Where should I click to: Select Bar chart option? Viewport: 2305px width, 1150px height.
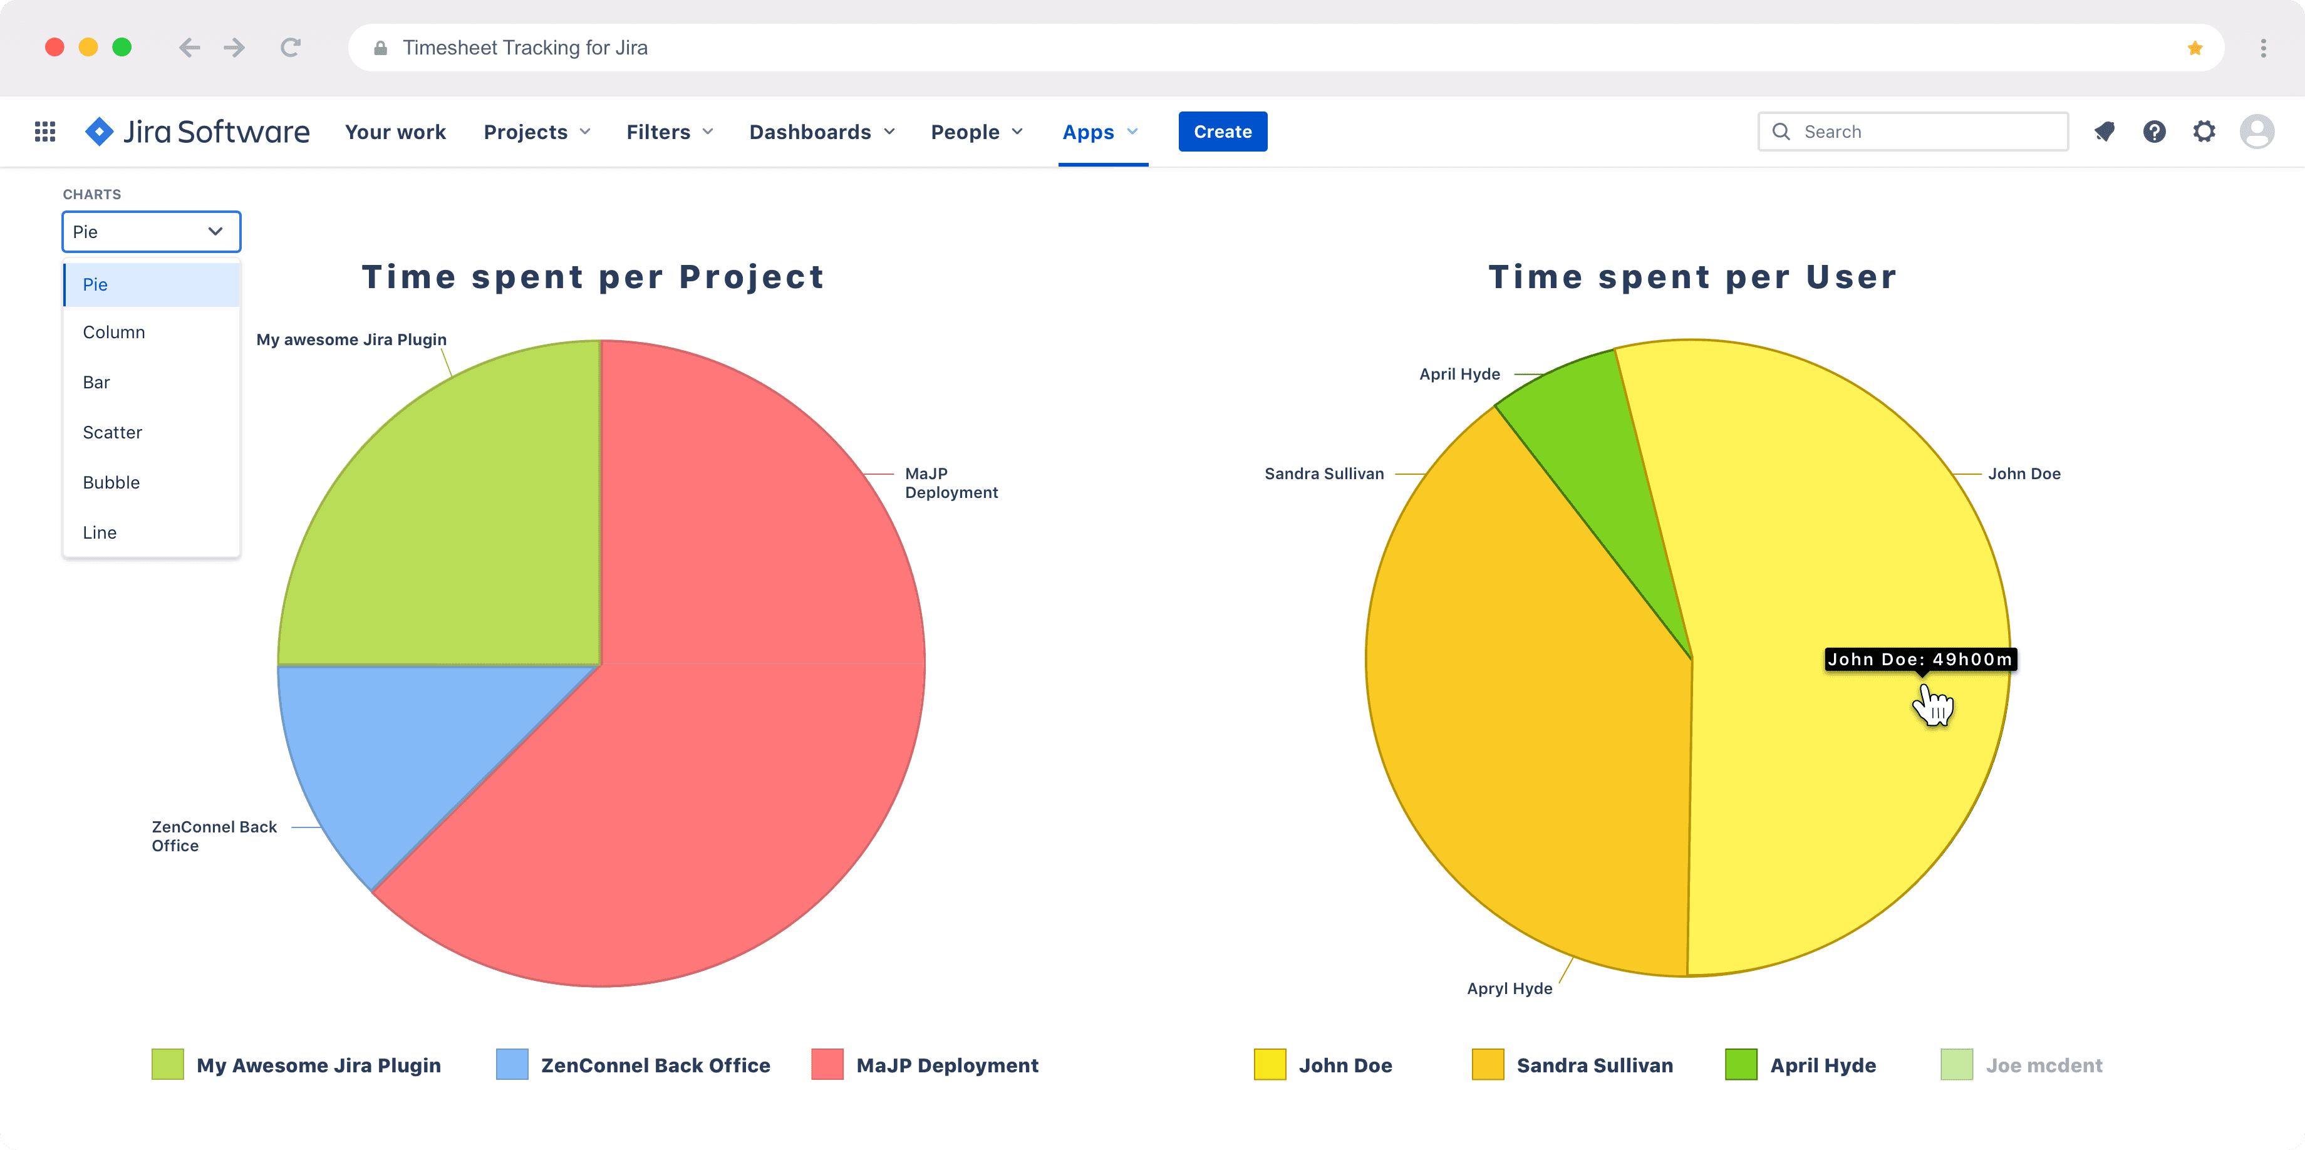(x=151, y=382)
